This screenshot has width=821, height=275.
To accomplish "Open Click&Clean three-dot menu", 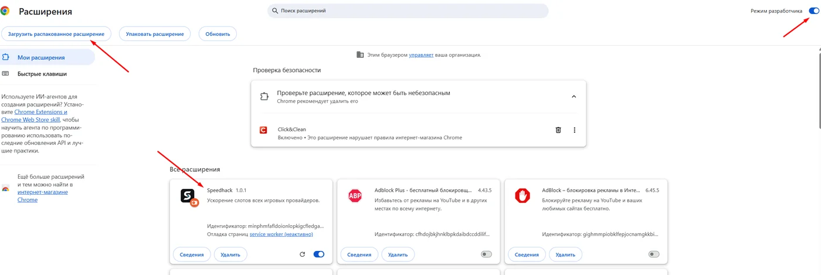I will [575, 130].
